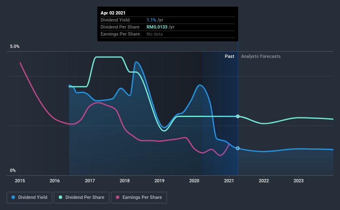Toggle the Earnings Per Share legend button
Viewport: 340px width, 210px height.
pos(139,198)
